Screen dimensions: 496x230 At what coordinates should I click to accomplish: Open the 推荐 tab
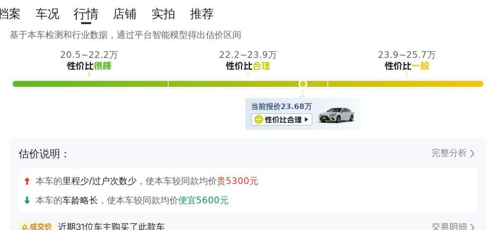point(202,14)
